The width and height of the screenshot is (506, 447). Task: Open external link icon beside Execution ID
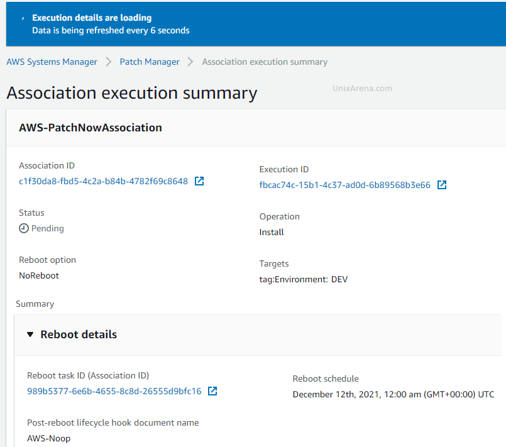(442, 185)
